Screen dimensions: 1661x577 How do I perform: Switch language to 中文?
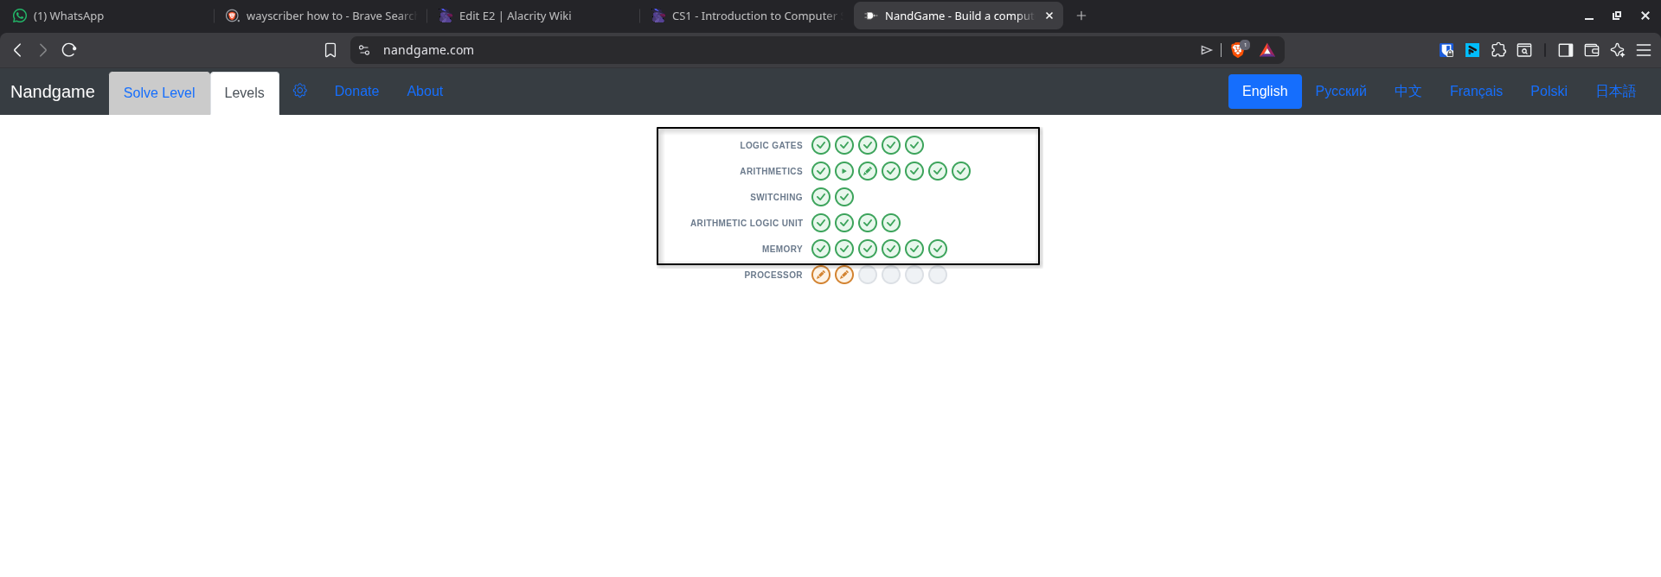[x=1408, y=91]
